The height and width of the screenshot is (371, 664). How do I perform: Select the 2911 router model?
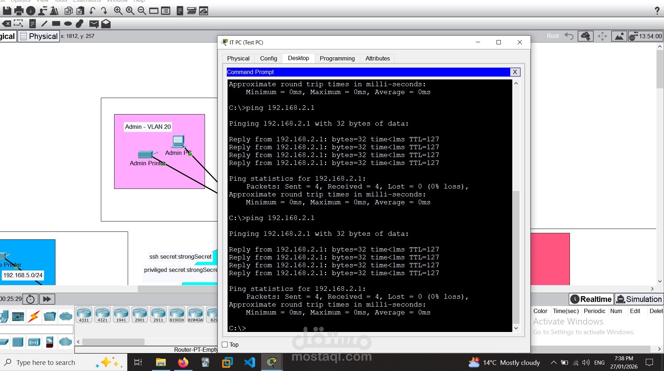[x=158, y=315]
